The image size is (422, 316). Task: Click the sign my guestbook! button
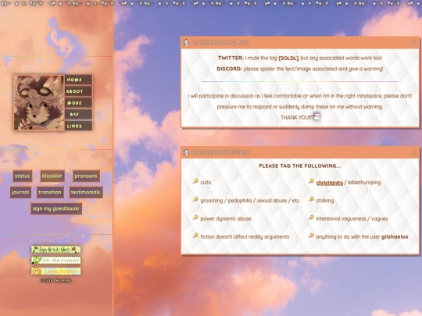(56, 208)
